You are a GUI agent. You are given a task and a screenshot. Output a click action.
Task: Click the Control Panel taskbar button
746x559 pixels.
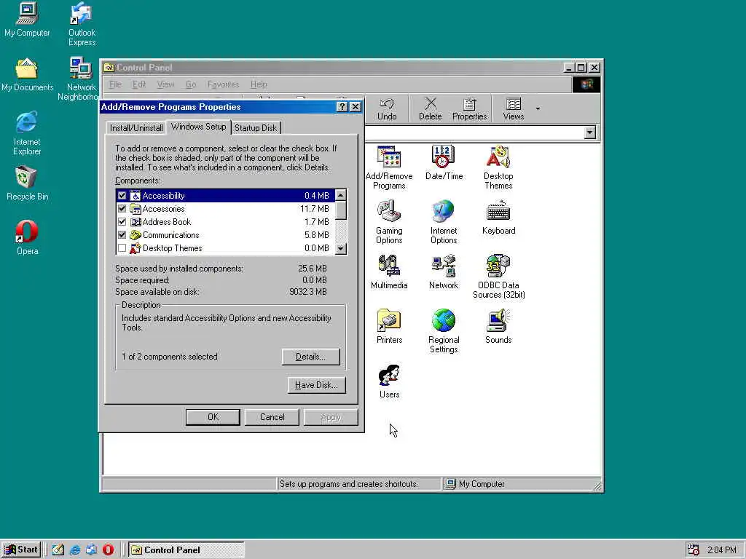pyautogui.click(x=186, y=550)
